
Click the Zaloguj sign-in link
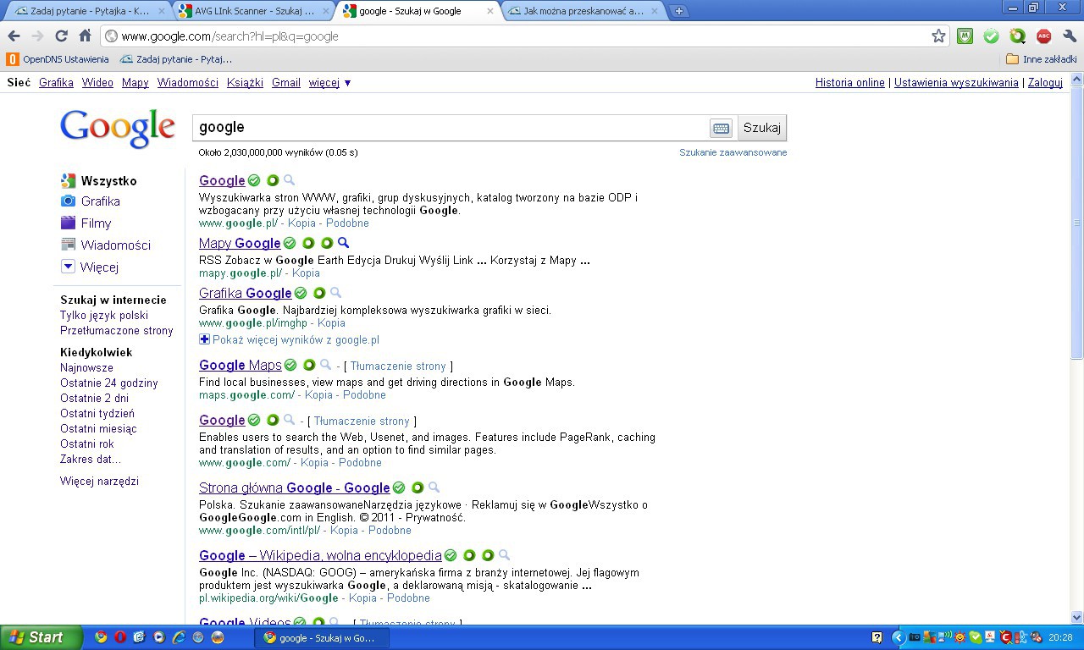[1045, 83]
